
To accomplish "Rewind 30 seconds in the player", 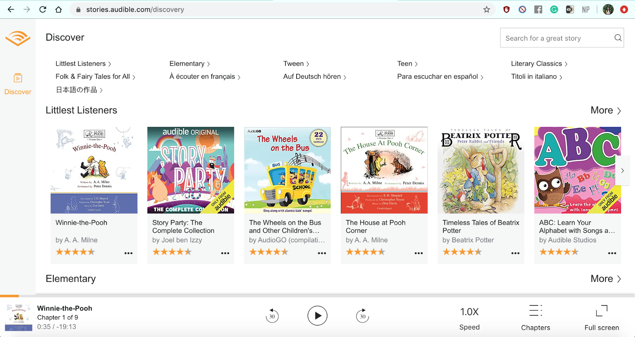I will click(x=272, y=316).
